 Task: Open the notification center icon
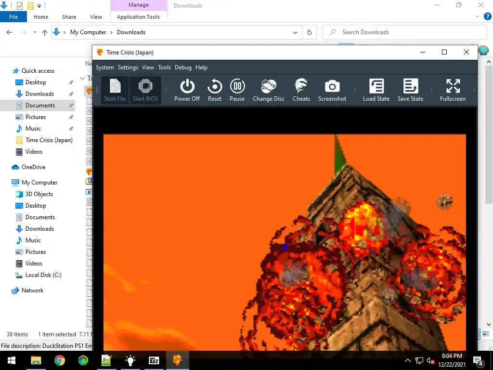(x=478, y=360)
